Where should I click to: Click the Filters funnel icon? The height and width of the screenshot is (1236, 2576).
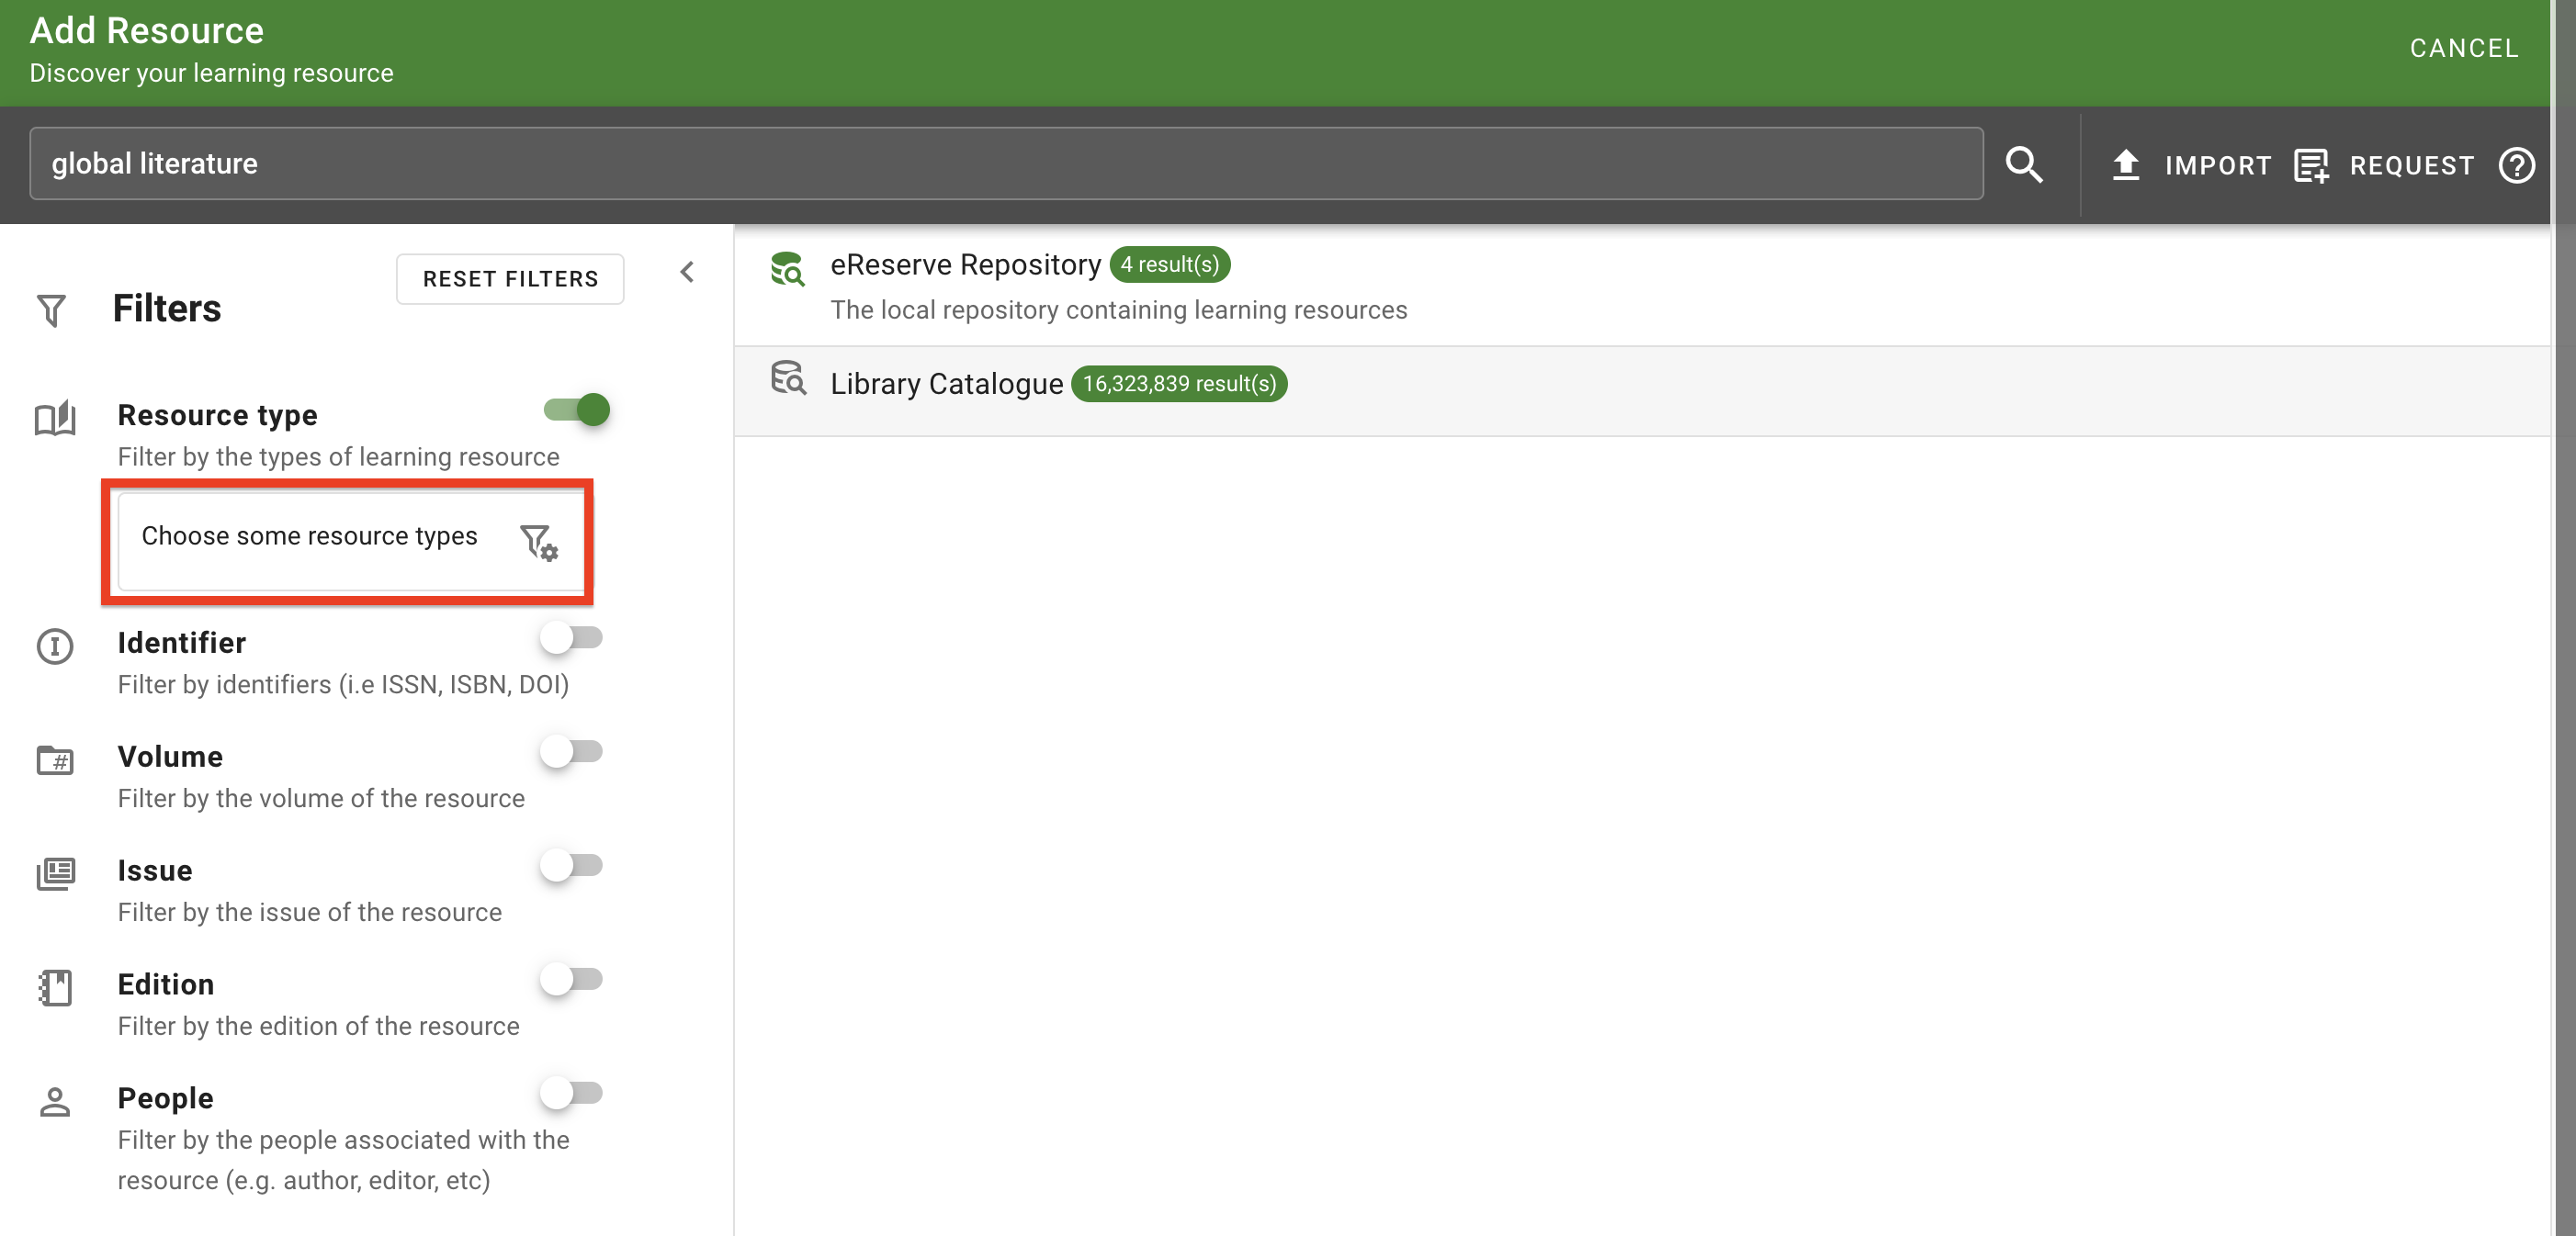[52, 309]
